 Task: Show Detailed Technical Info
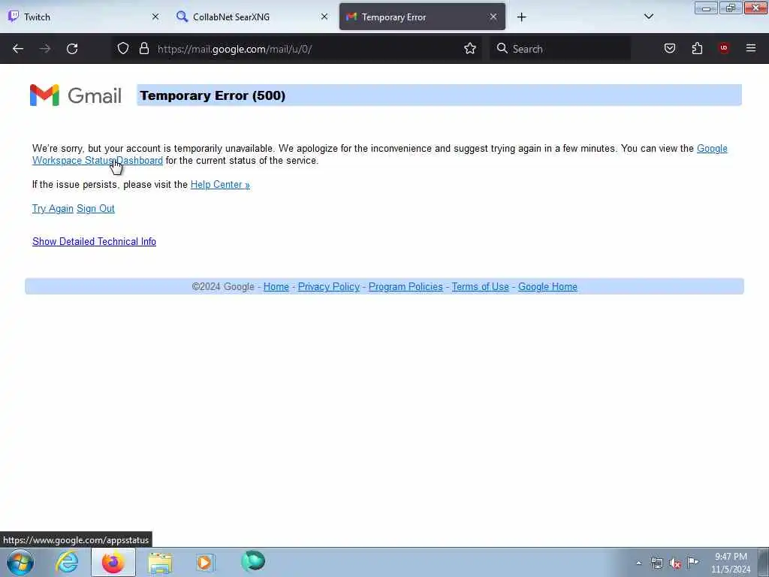pos(94,241)
